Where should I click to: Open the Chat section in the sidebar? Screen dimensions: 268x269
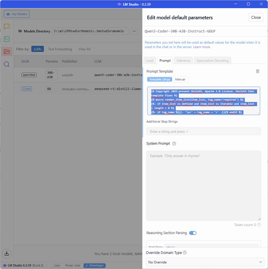tap(7, 27)
